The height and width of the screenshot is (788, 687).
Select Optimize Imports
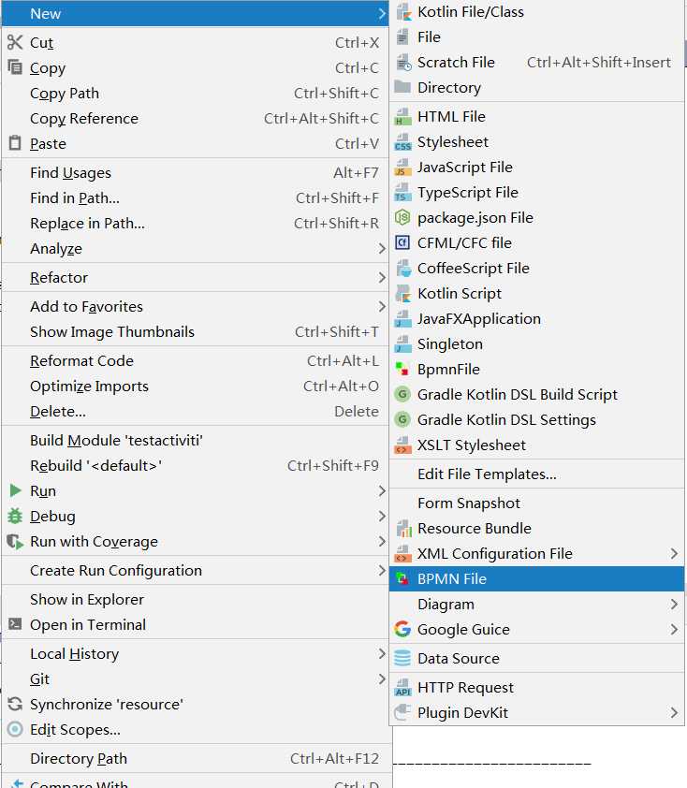[195, 386]
